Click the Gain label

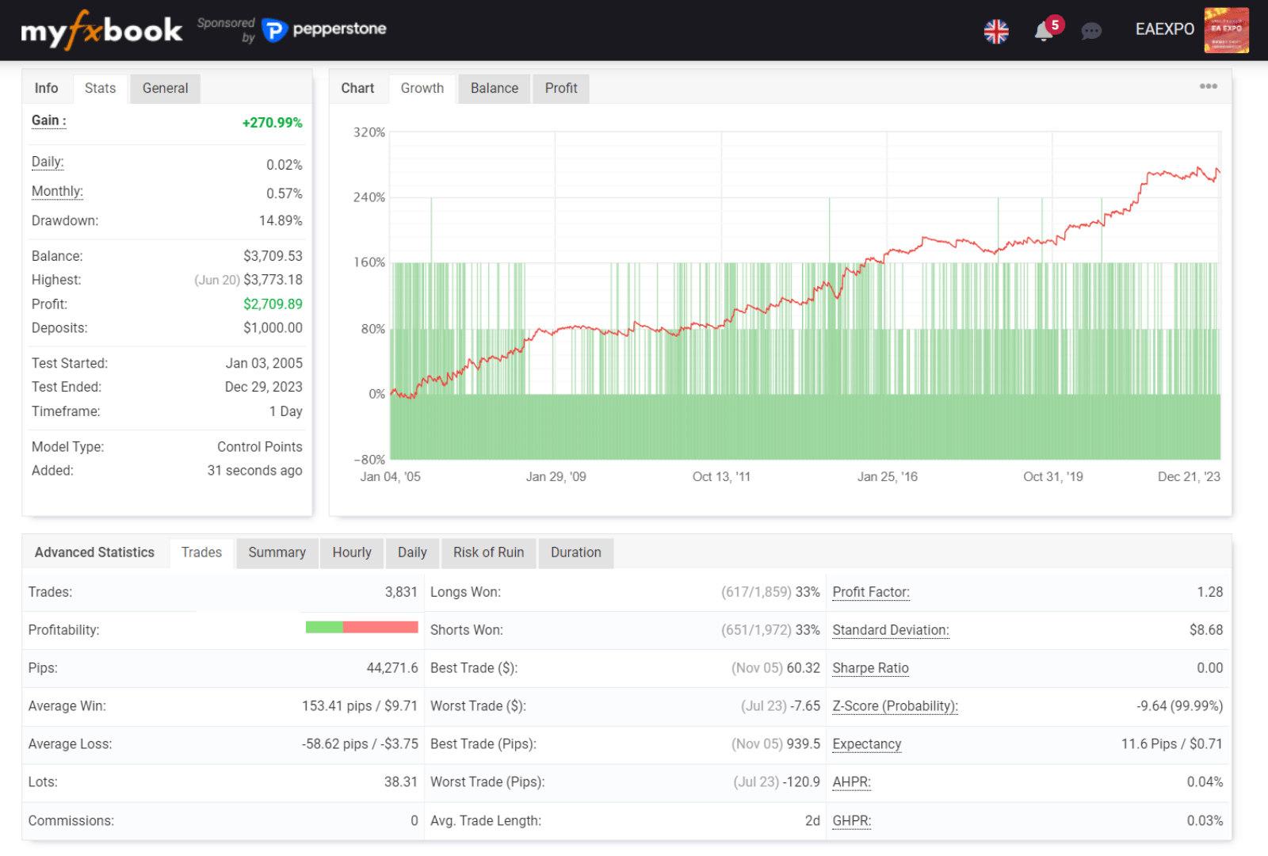[x=48, y=120]
